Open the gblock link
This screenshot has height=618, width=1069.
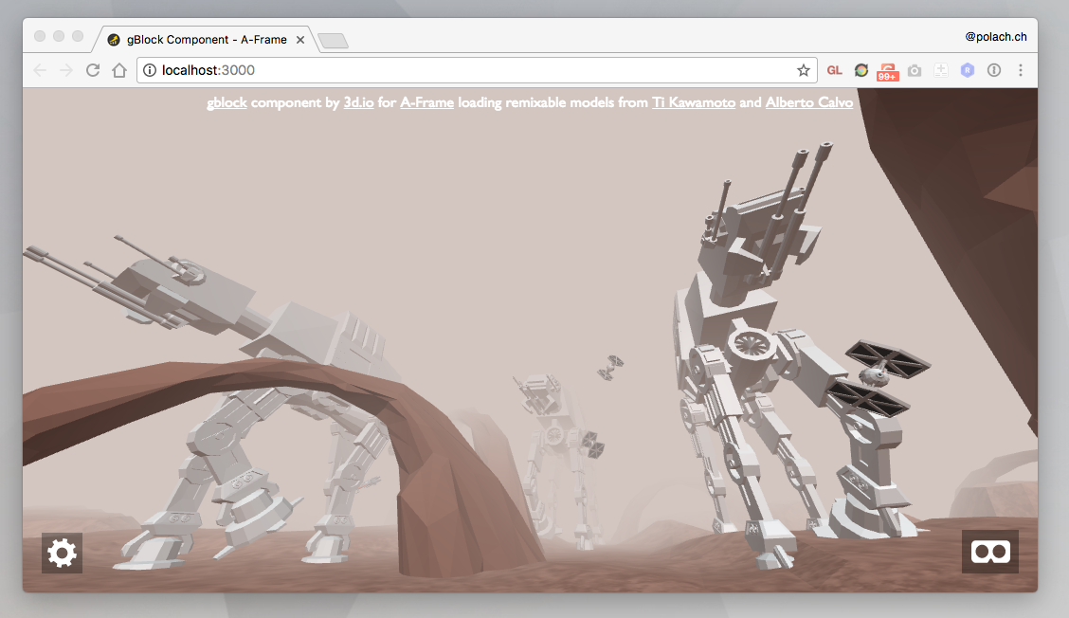(227, 102)
